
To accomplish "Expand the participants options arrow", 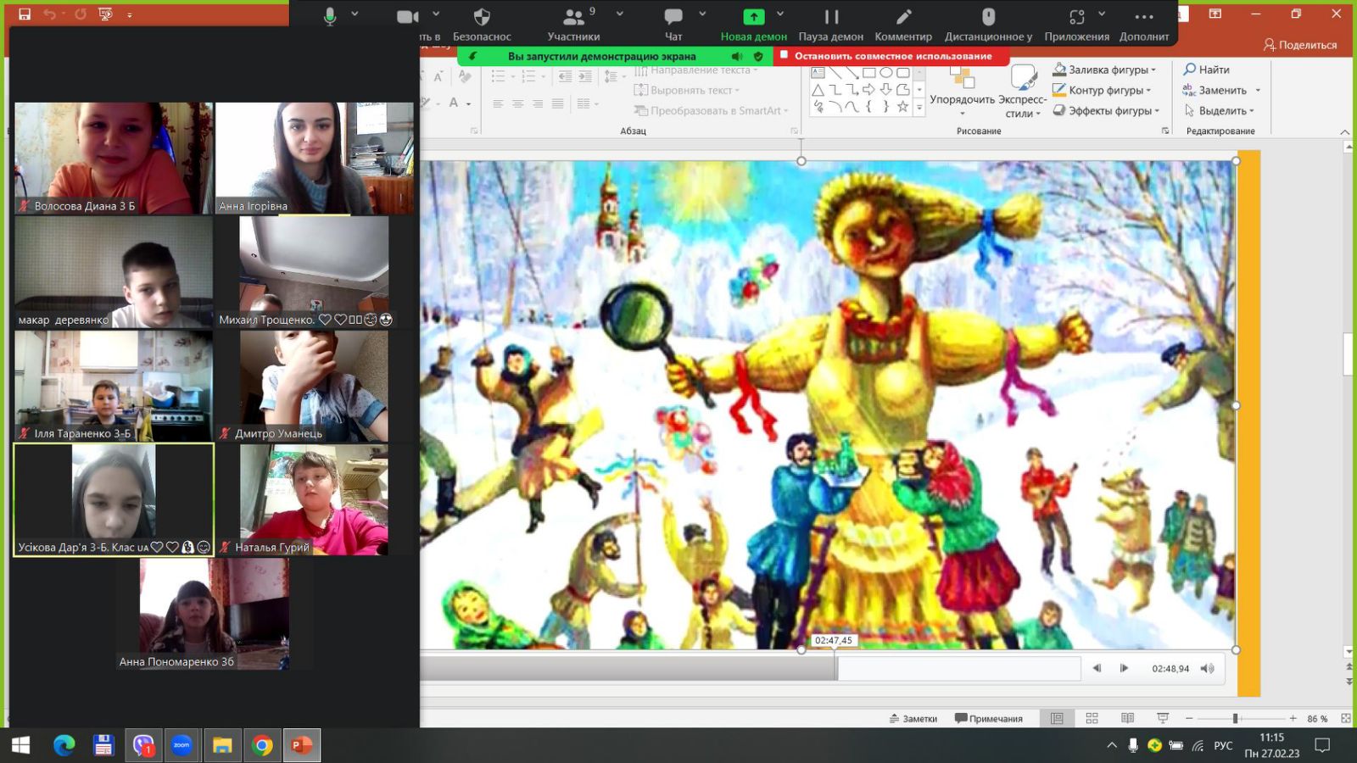I will 620,14.
